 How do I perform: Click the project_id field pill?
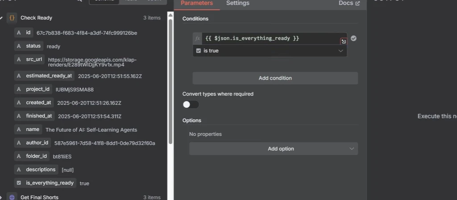click(33, 89)
